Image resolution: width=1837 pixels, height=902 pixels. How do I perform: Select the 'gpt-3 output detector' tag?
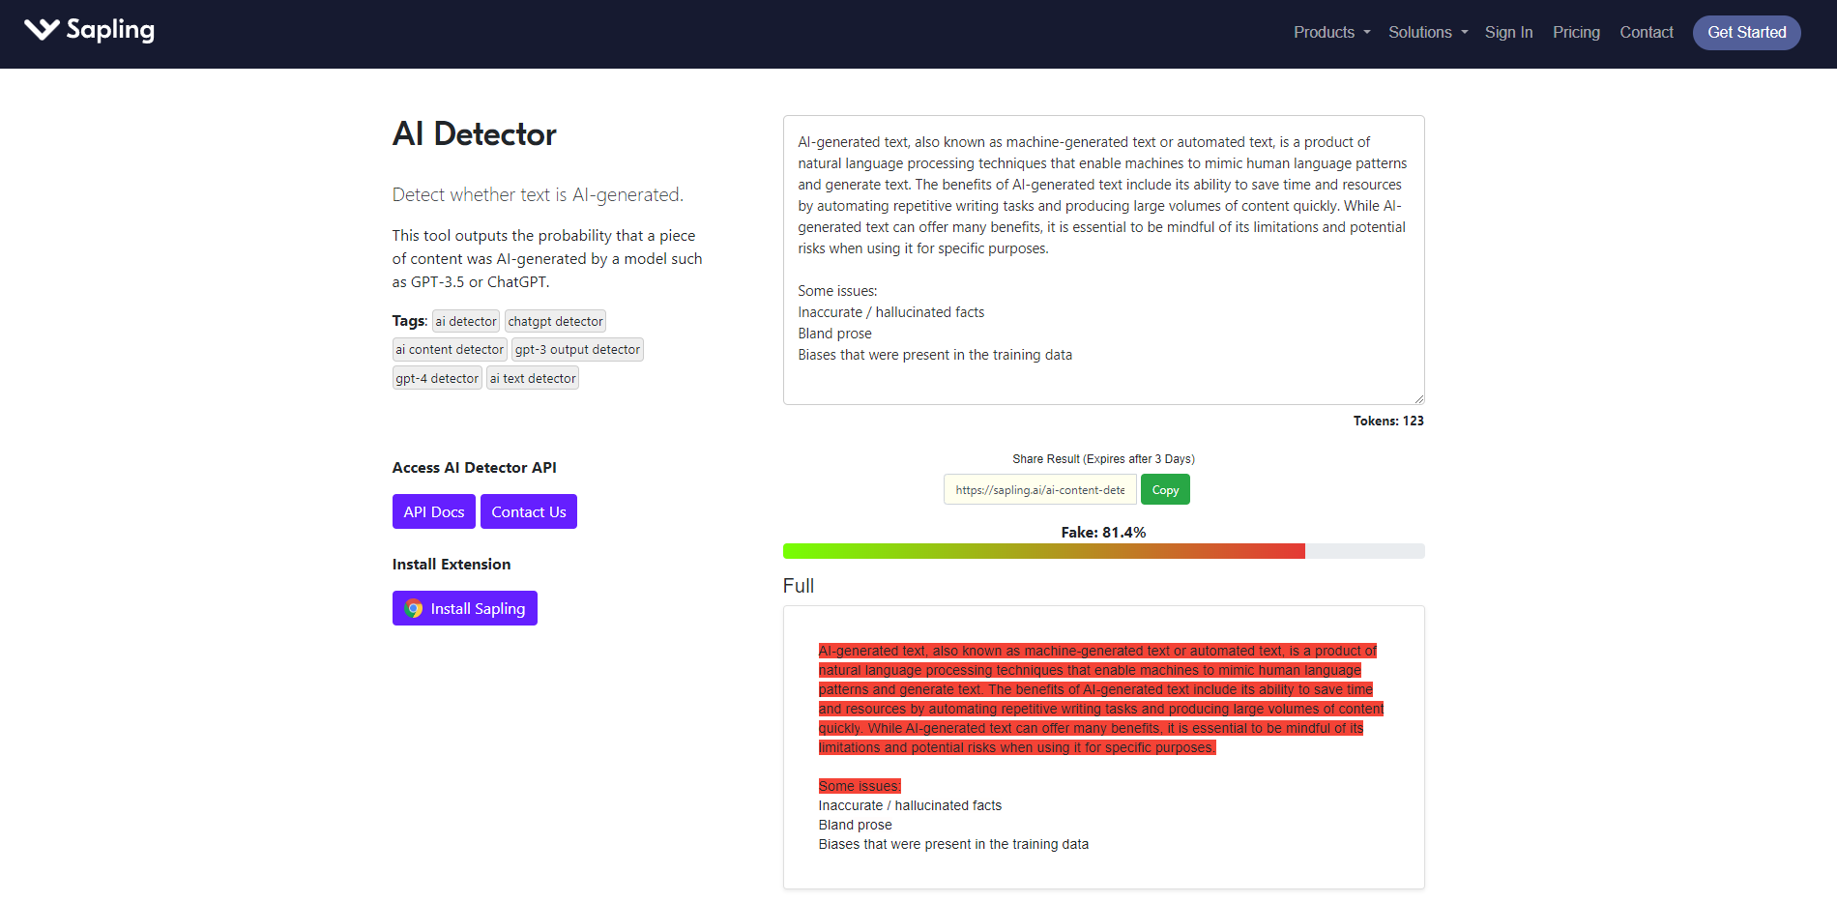577,349
